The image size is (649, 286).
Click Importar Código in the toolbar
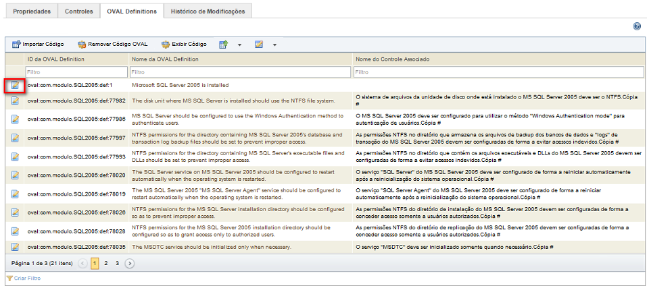click(x=38, y=44)
